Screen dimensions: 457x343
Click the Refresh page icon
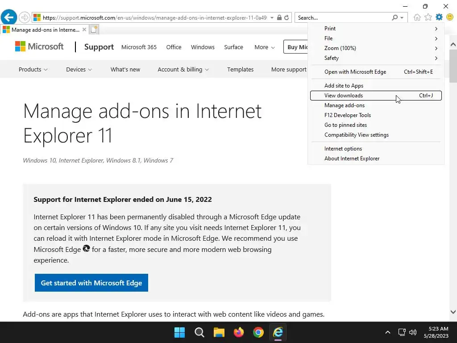287,17
